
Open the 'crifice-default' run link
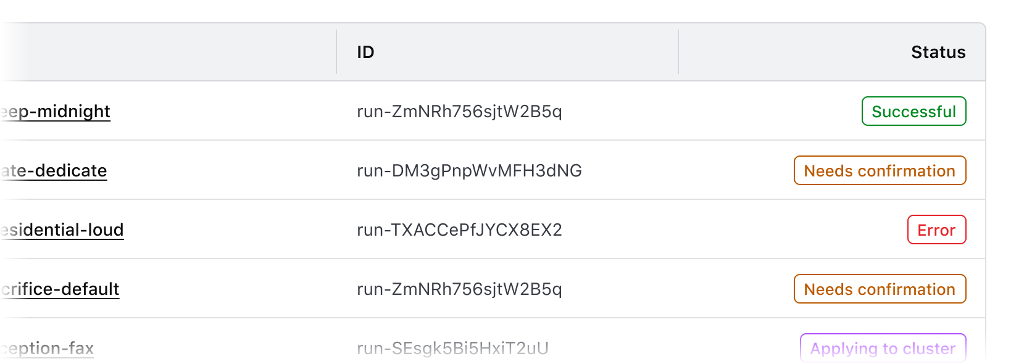coord(60,289)
